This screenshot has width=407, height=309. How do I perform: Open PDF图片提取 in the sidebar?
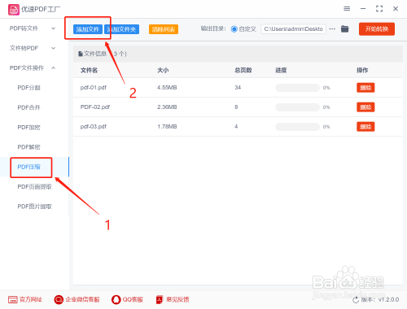point(34,207)
